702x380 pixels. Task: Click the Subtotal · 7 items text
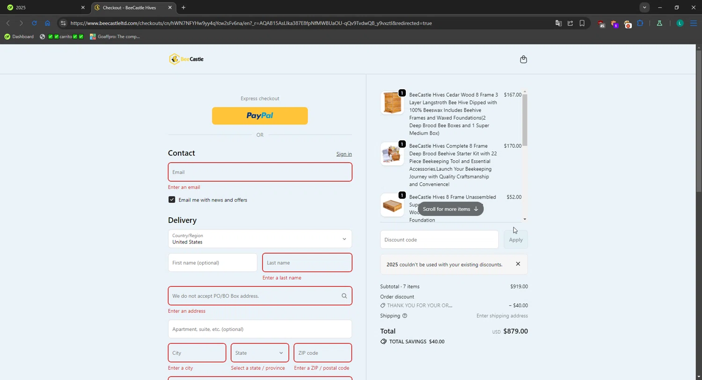pos(400,287)
